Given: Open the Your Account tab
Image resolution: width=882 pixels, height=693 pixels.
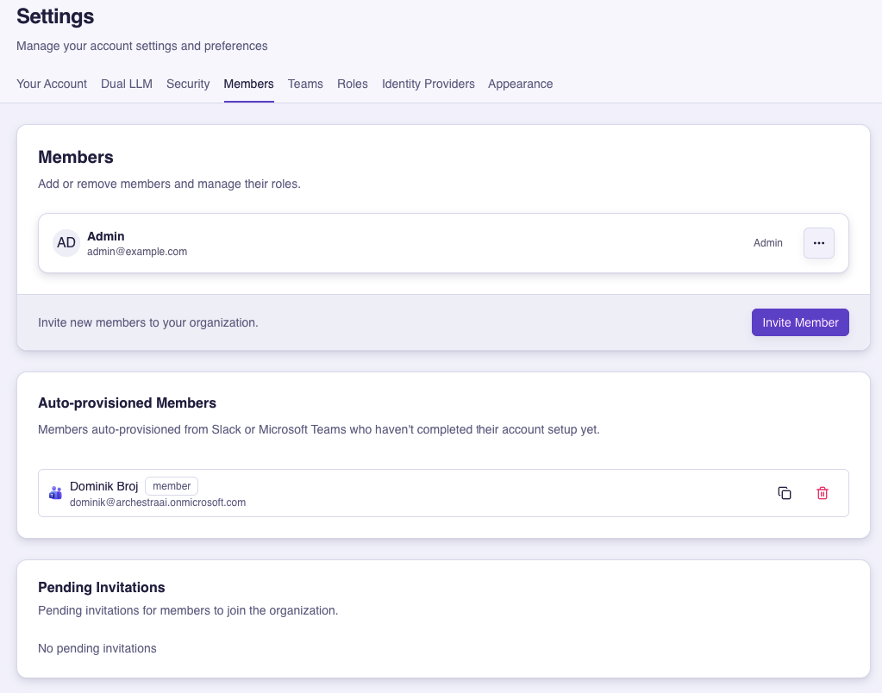Looking at the screenshot, I should [x=52, y=84].
